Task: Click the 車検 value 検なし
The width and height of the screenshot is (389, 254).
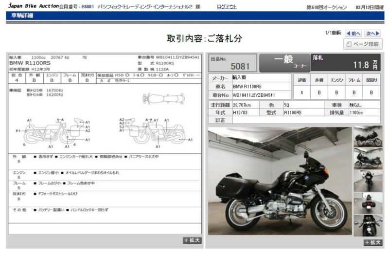Action: (355, 105)
